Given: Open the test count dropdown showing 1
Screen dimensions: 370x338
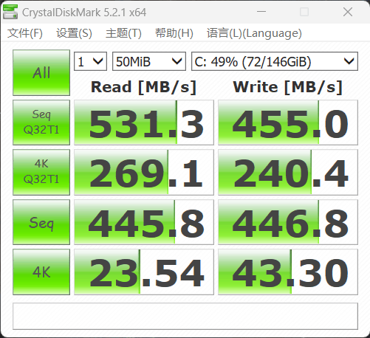Looking at the screenshot, I should tap(90, 61).
